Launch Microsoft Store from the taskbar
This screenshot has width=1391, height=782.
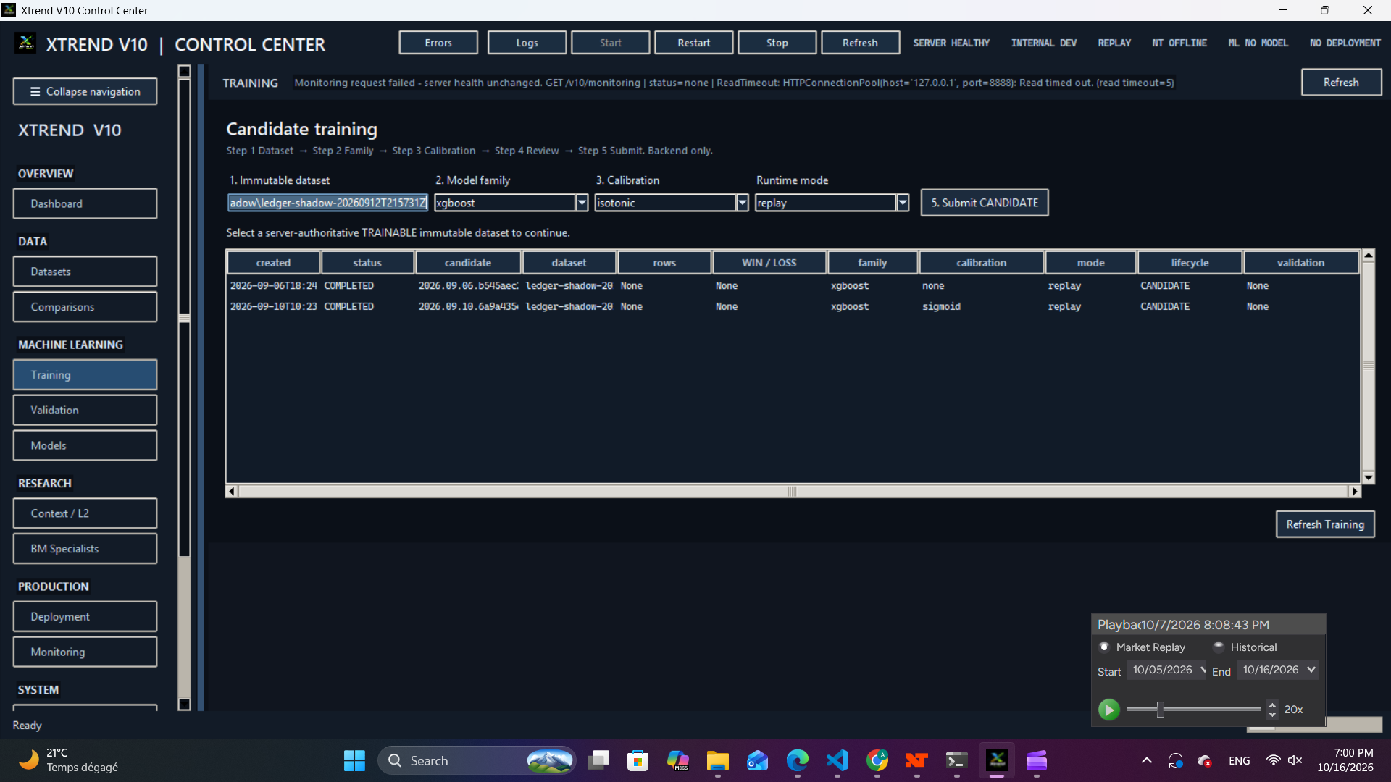click(x=638, y=760)
